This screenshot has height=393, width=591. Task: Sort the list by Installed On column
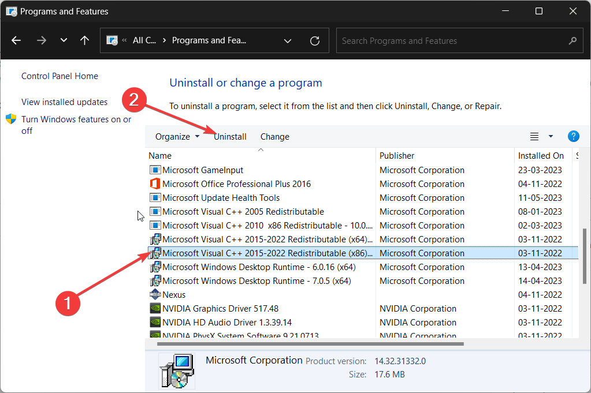coord(541,156)
